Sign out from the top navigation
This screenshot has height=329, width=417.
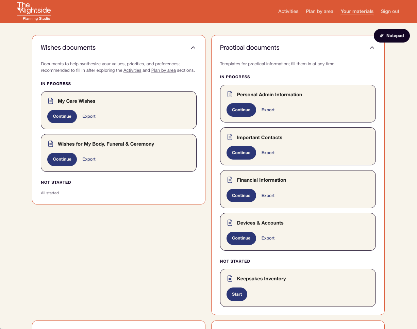(390, 11)
